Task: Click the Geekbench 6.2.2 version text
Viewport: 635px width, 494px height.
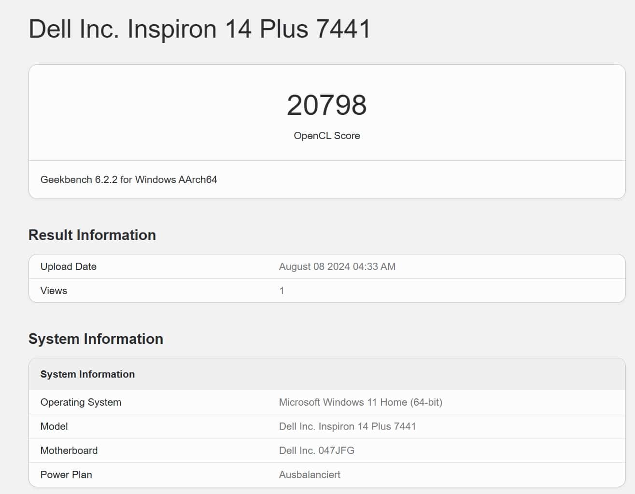Action: tap(79, 180)
